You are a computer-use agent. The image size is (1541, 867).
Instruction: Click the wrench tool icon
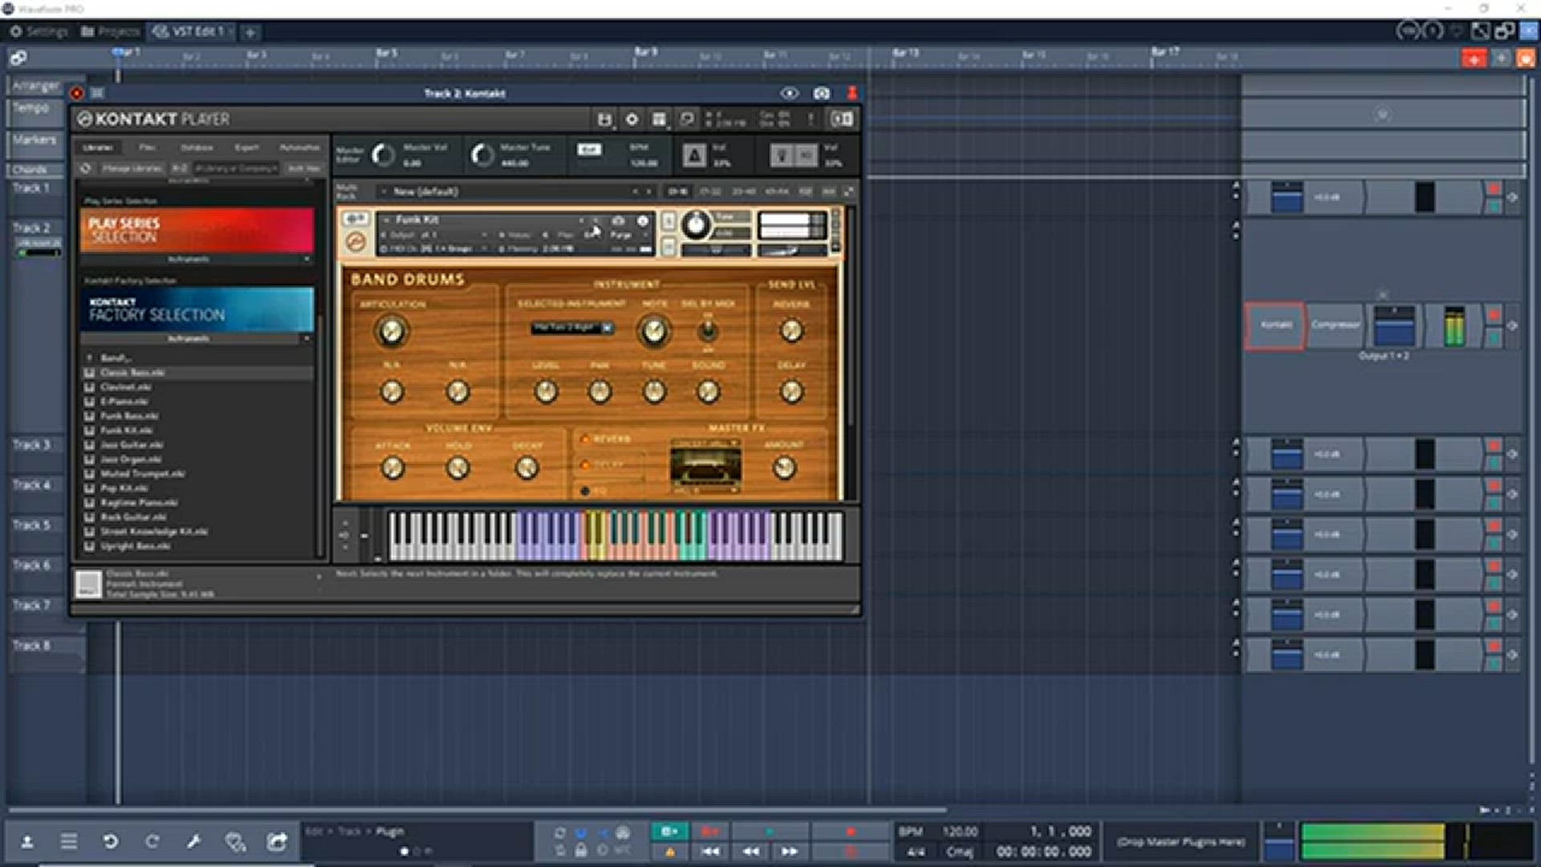193,841
